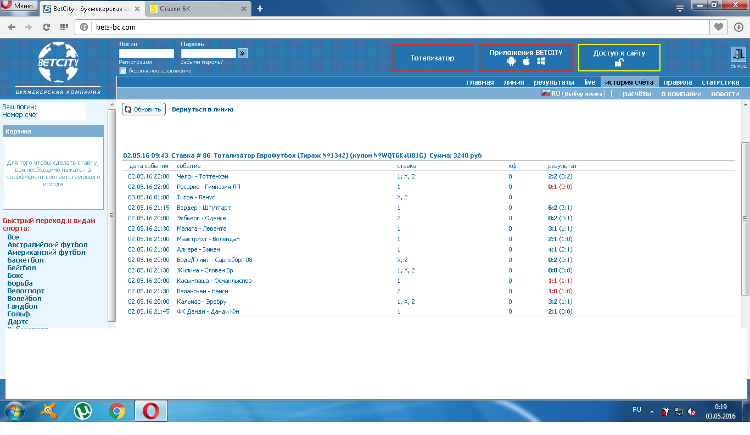Go back with the browser back arrow
The height and width of the screenshot is (435, 750).
[11, 27]
